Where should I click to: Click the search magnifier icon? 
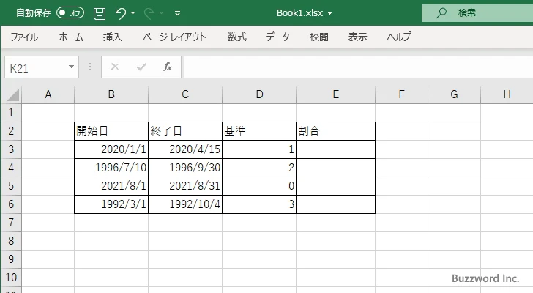tap(441, 12)
